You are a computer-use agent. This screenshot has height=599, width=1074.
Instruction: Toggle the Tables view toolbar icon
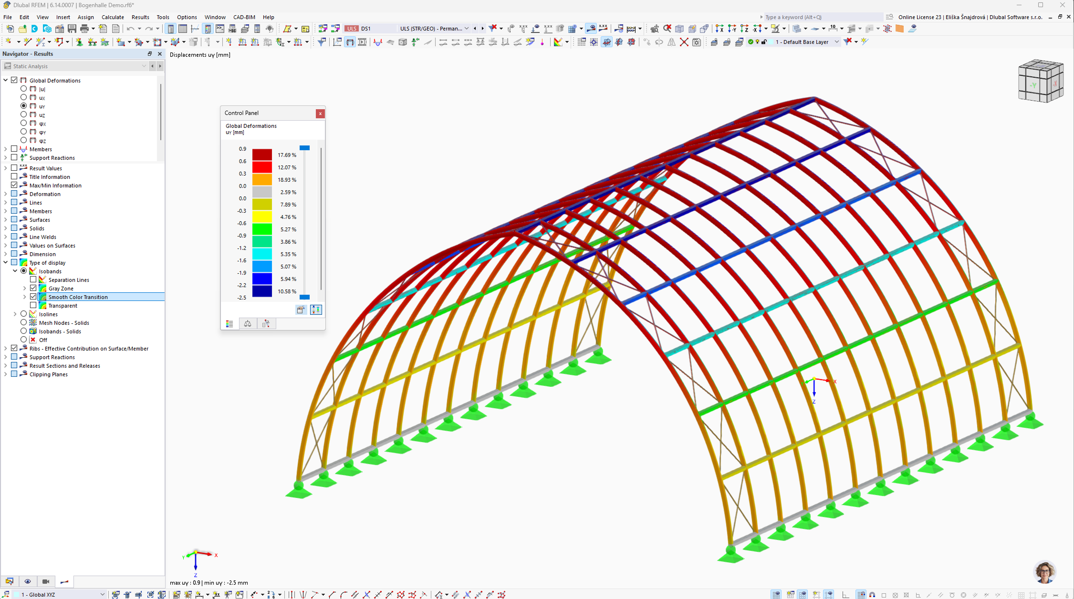pos(183,29)
